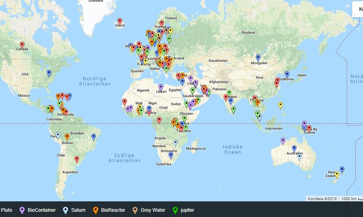Click the light blue Saturn legend icon
The height and width of the screenshot is (217, 363).
click(66, 210)
